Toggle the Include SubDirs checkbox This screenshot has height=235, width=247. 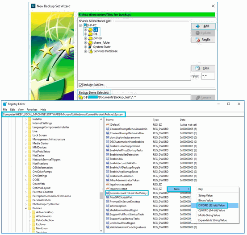click(x=81, y=85)
